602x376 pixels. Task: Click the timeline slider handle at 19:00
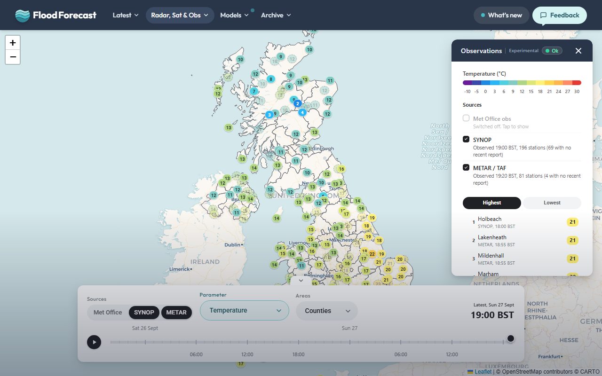[x=510, y=338]
